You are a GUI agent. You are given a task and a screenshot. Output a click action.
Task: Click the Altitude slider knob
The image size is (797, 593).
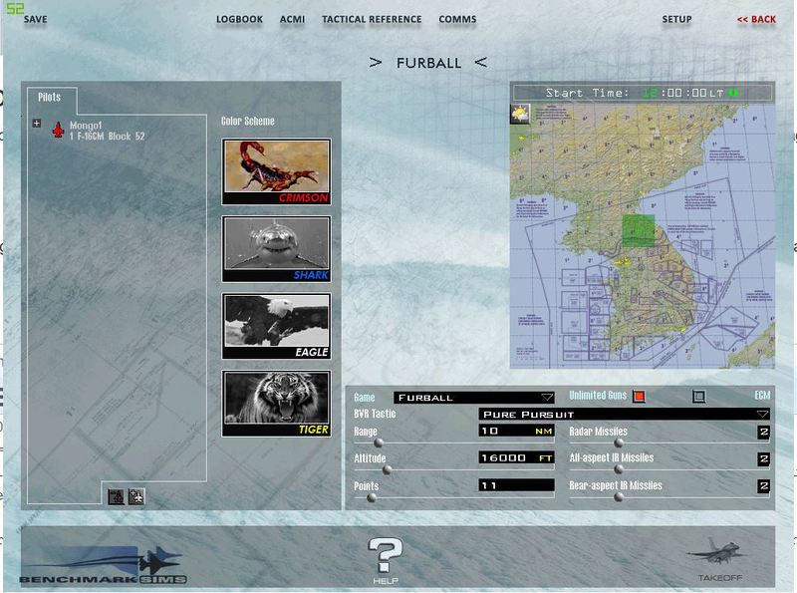click(388, 470)
